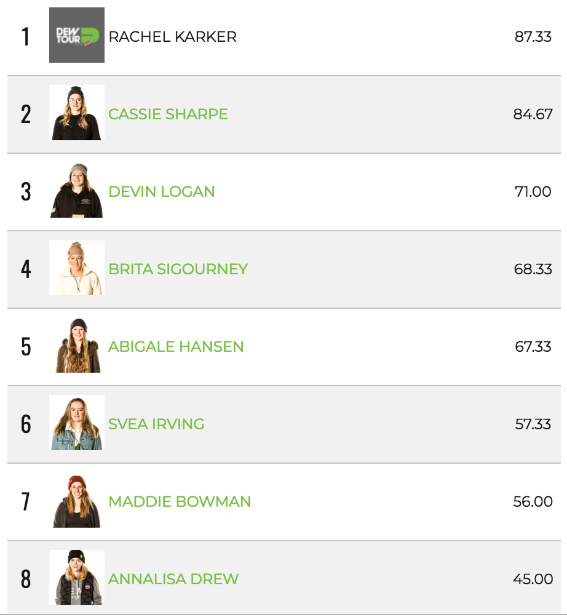Click the 45.00 score in last row

(533, 579)
